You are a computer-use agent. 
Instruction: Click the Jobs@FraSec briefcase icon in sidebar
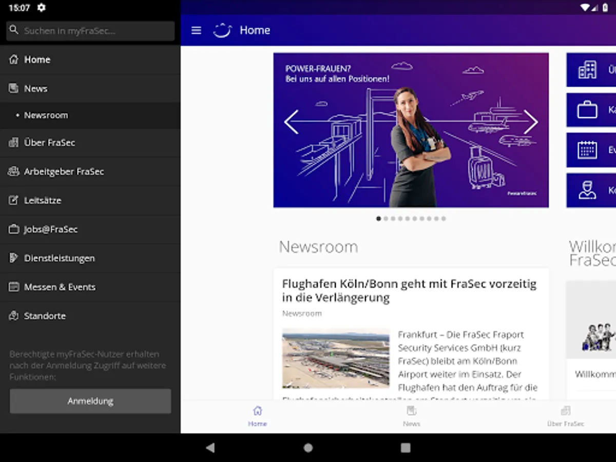pos(14,229)
